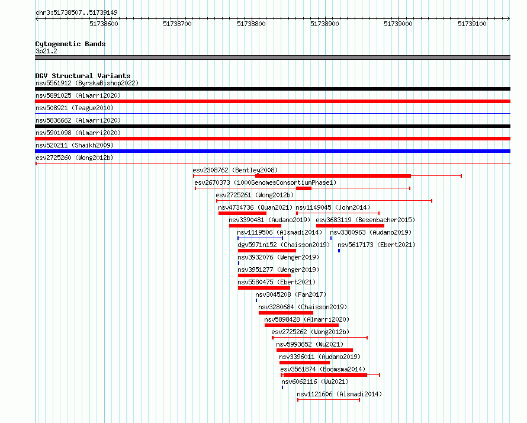Select the nsv4734736 (Quan2021) label
Screen dimensions: 527x423
tap(255, 207)
